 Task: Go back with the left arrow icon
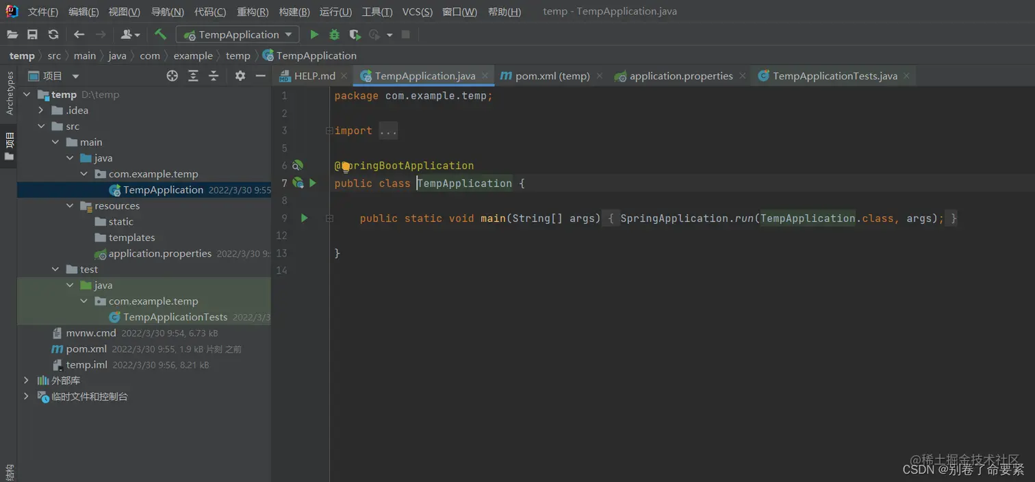[79, 34]
